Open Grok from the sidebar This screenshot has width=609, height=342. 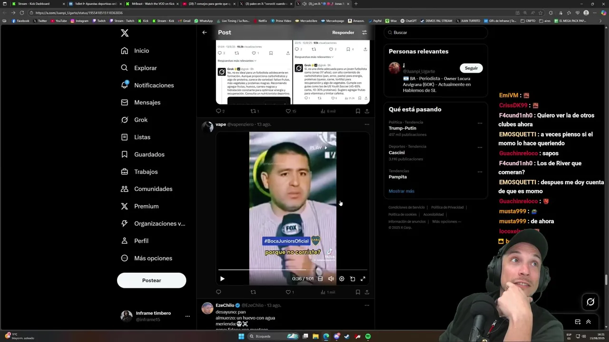[x=135, y=120]
